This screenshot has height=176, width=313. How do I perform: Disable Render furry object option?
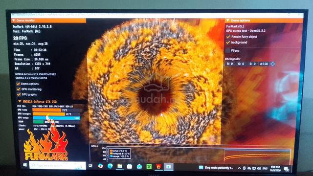[228, 37]
